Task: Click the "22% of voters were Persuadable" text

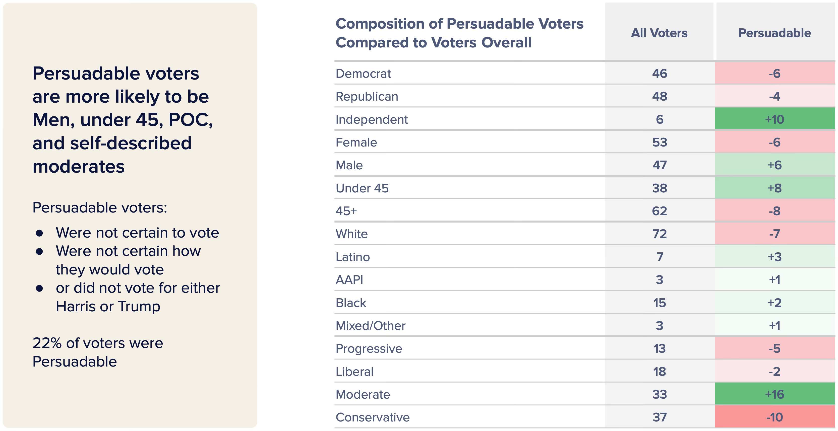Action: pyautogui.click(x=98, y=352)
